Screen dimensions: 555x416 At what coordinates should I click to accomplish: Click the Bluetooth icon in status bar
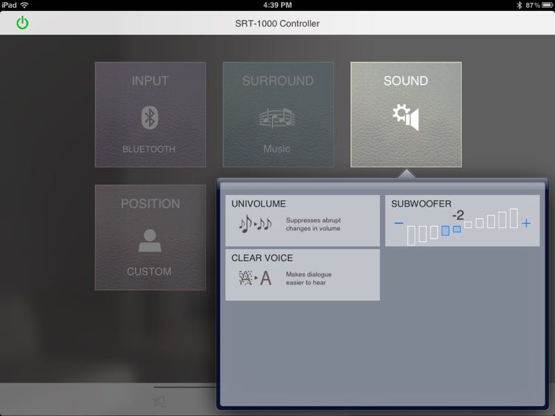coord(519,5)
